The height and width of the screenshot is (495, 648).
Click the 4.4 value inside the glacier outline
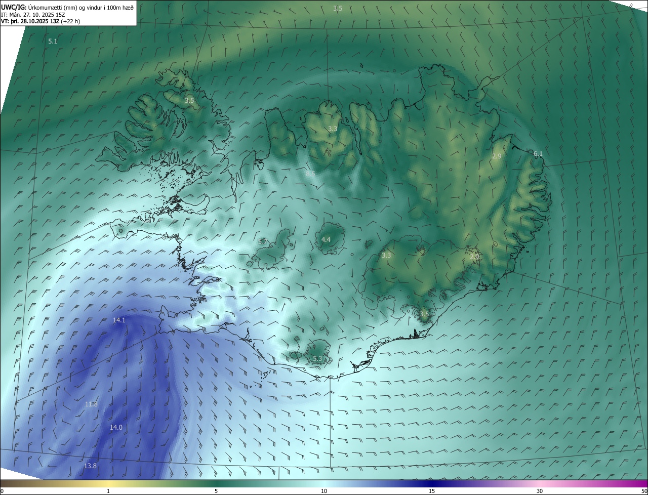[326, 239]
